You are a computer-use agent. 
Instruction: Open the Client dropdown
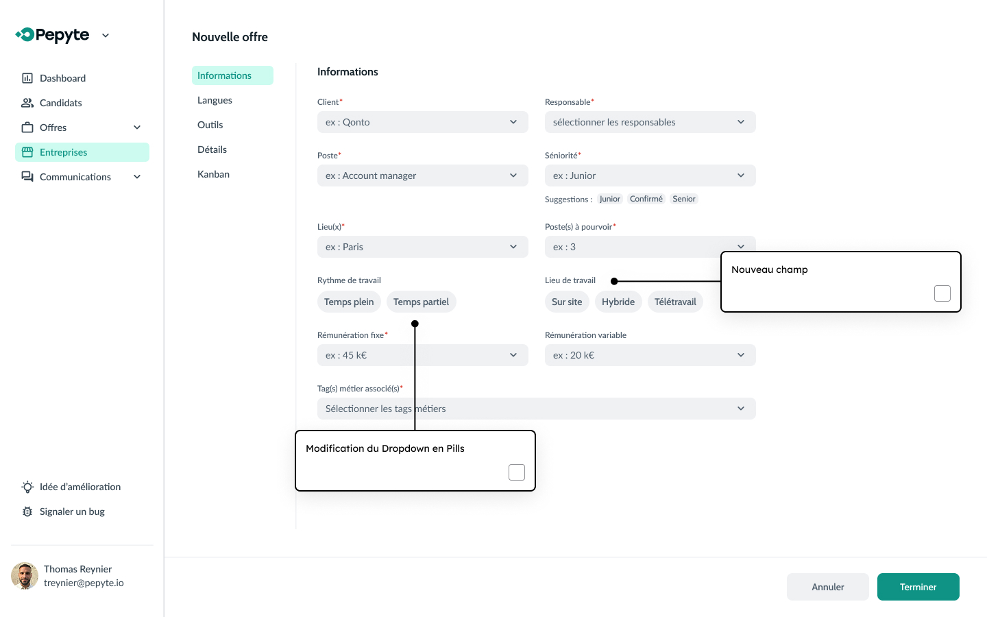(x=422, y=122)
